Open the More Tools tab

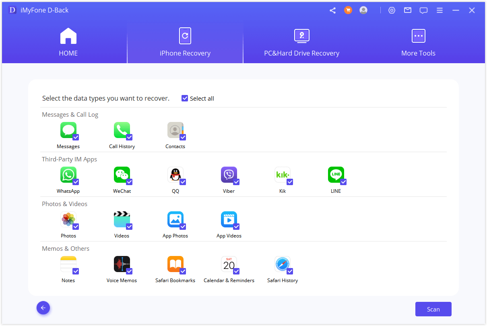(418, 43)
